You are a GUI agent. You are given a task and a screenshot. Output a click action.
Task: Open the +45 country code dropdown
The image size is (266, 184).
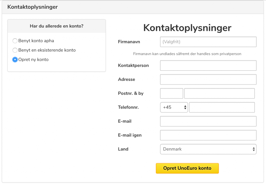click(174, 107)
